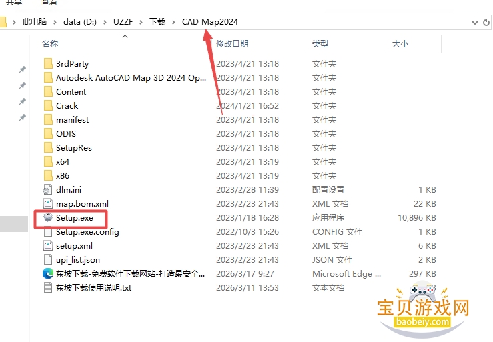This screenshot has width=493, height=342.
Task: Click the dlm.ini settings file icon
Action: (x=47, y=189)
